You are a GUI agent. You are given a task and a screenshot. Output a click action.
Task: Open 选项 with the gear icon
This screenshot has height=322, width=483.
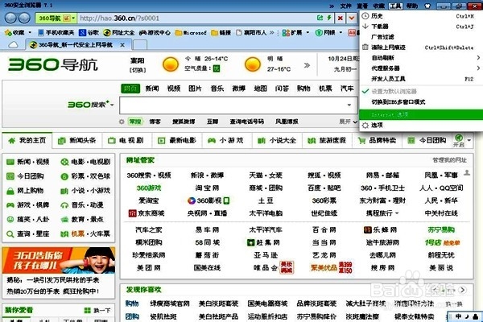(421, 125)
